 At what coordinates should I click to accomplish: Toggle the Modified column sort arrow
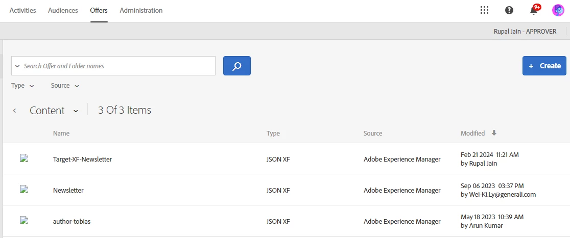pyautogui.click(x=494, y=133)
